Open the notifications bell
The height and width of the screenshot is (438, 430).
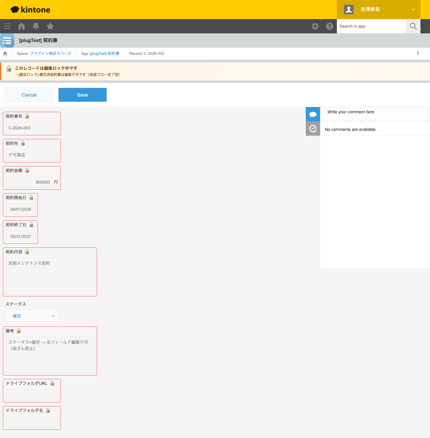coord(36,26)
